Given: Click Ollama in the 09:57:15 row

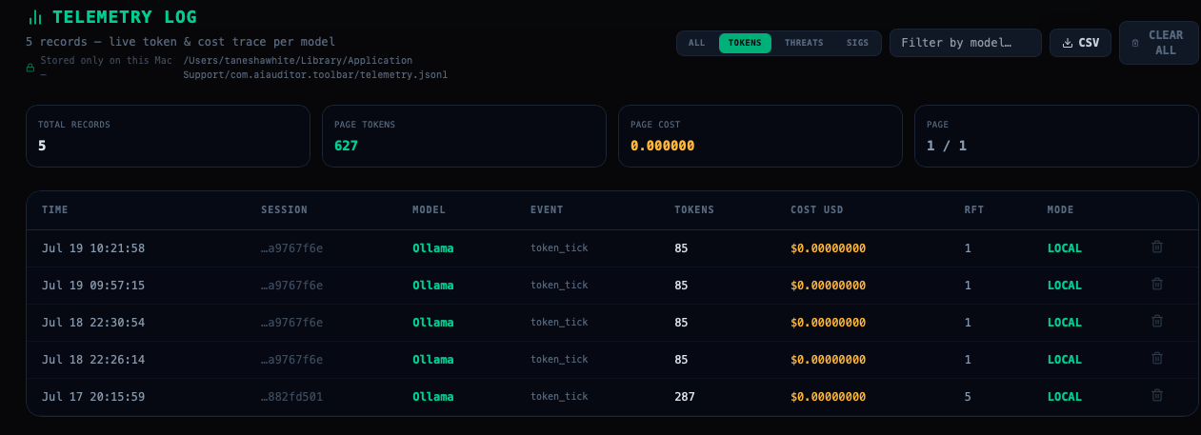Looking at the screenshot, I should click(x=433, y=285).
